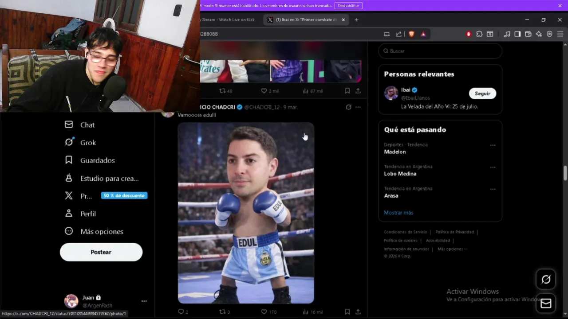Open the browser hamburger menu
Image resolution: width=568 pixels, height=319 pixels.
(560, 34)
